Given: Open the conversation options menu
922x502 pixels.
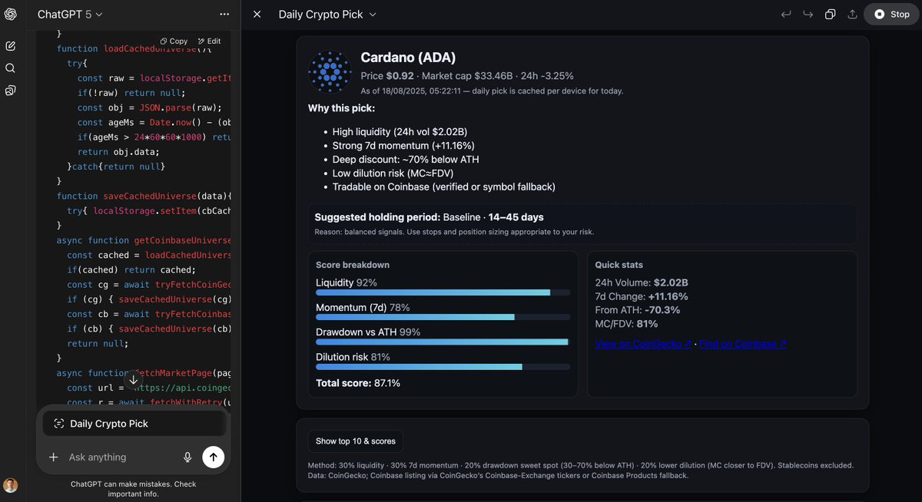Looking at the screenshot, I should coord(224,13).
